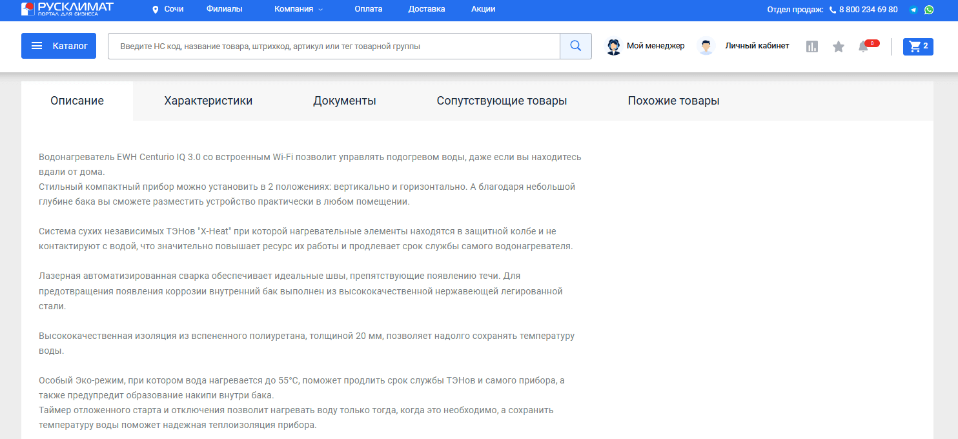Focus the product search input field
This screenshot has height=439, width=958.
[334, 46]
